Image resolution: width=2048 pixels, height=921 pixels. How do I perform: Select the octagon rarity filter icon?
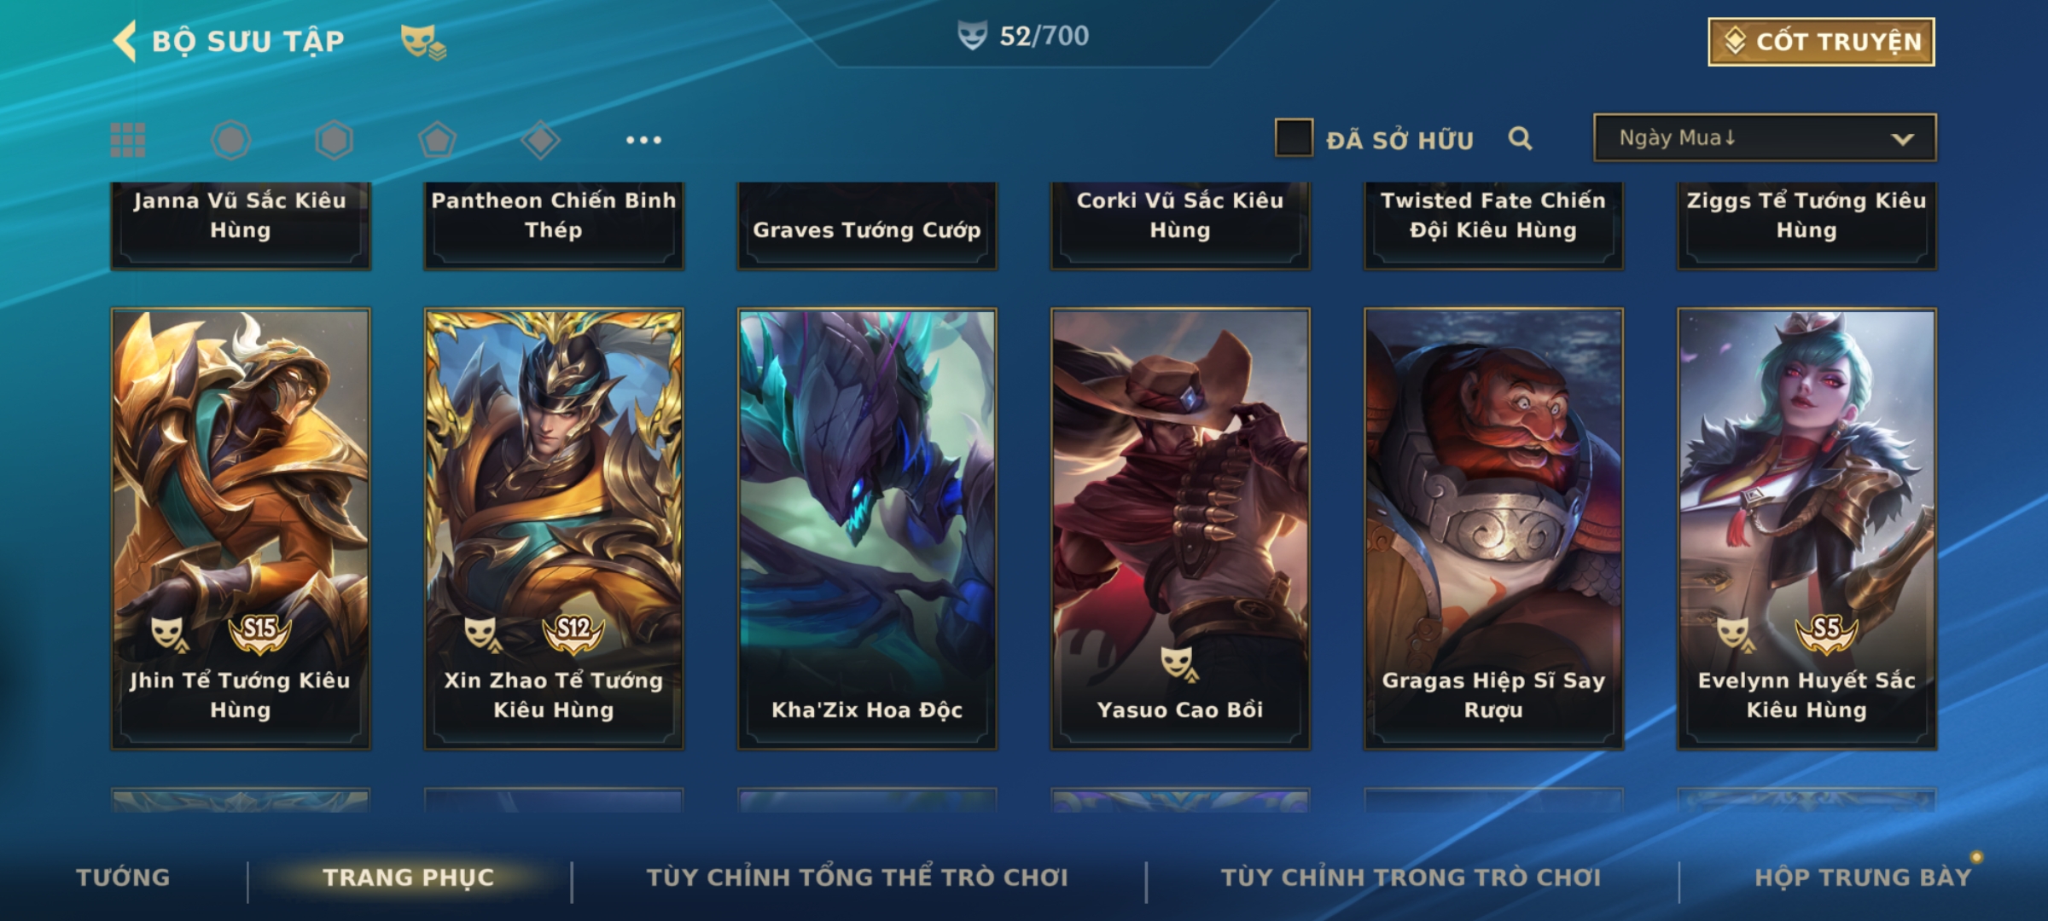[230, 140]
